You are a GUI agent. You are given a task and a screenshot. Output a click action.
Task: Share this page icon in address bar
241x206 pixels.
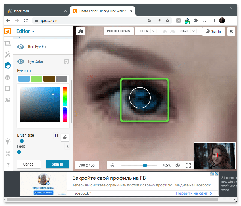tap(159, 20)
